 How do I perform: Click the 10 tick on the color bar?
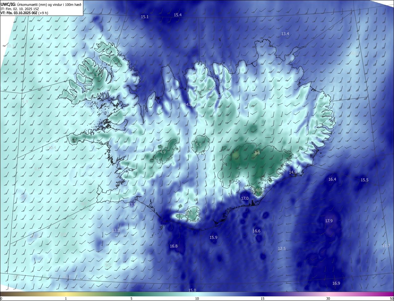(197, 299)
